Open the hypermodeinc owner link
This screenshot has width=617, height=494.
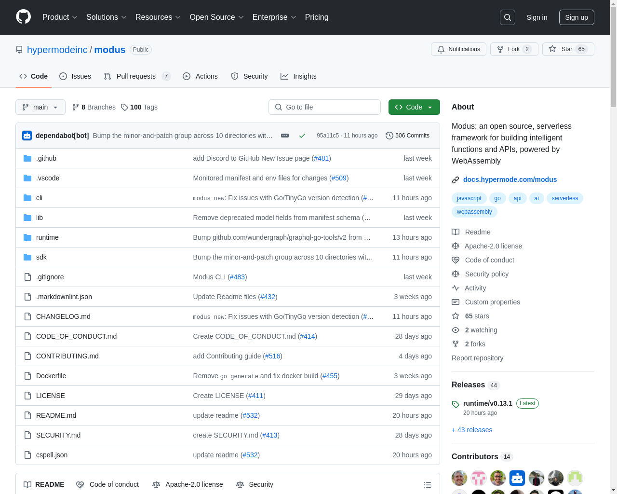[57, 50]
